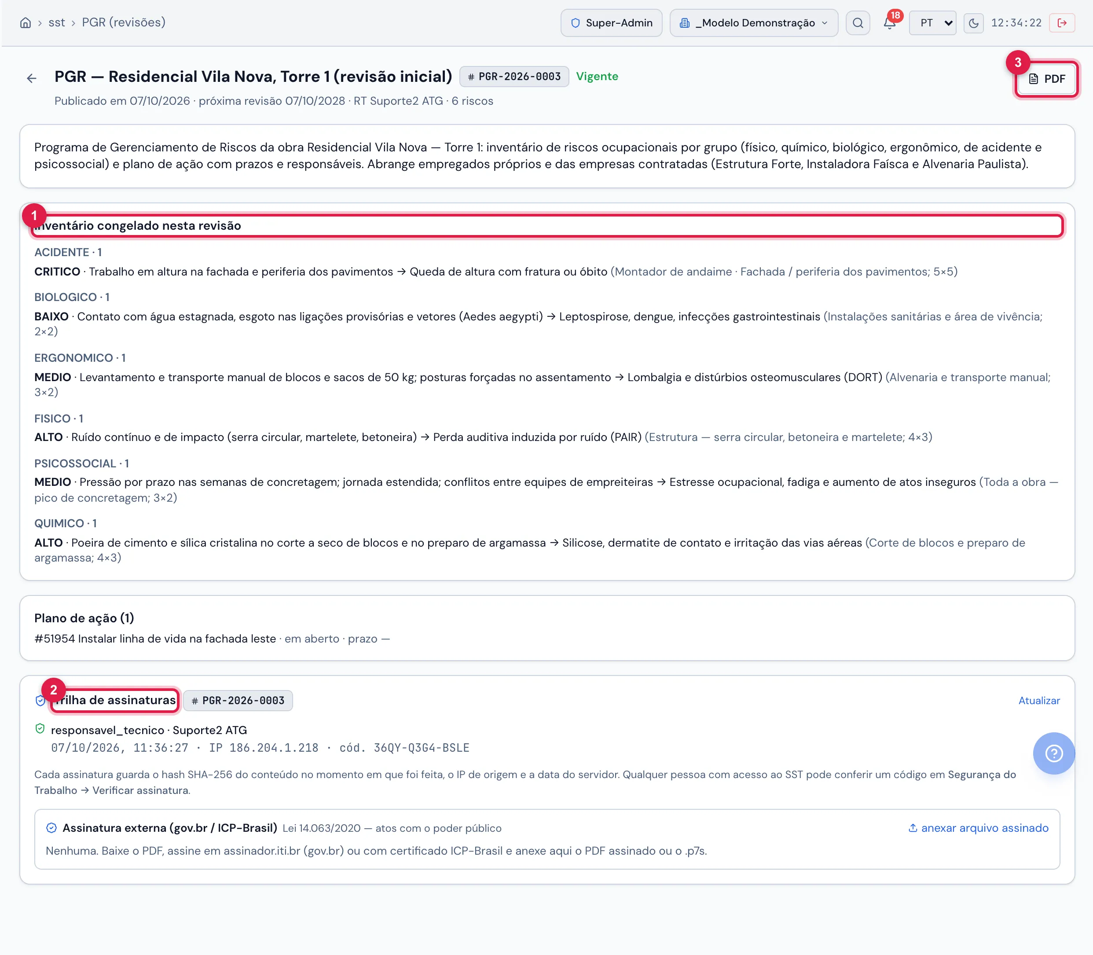Export the PGR using the PDF button
Screen dimensions: 1093x955
[1046, 79]
